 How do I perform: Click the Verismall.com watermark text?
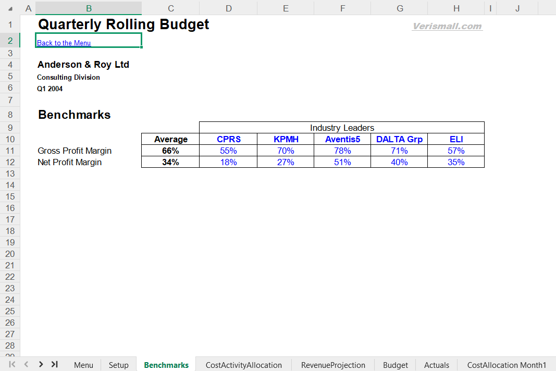click(447, 27)
